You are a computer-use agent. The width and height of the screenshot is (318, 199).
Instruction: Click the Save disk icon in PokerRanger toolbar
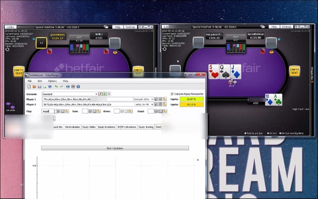click(40, 87)
